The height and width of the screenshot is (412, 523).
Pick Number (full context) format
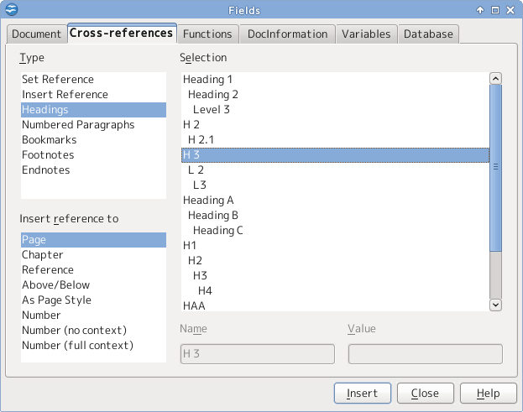[x=78, y=346]
